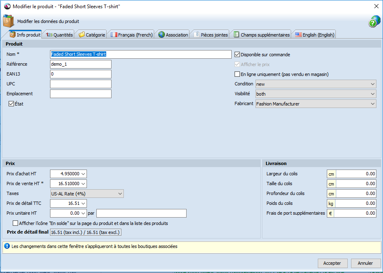
Task: Click the shopping bag product icon
Action: click(8, 21)
